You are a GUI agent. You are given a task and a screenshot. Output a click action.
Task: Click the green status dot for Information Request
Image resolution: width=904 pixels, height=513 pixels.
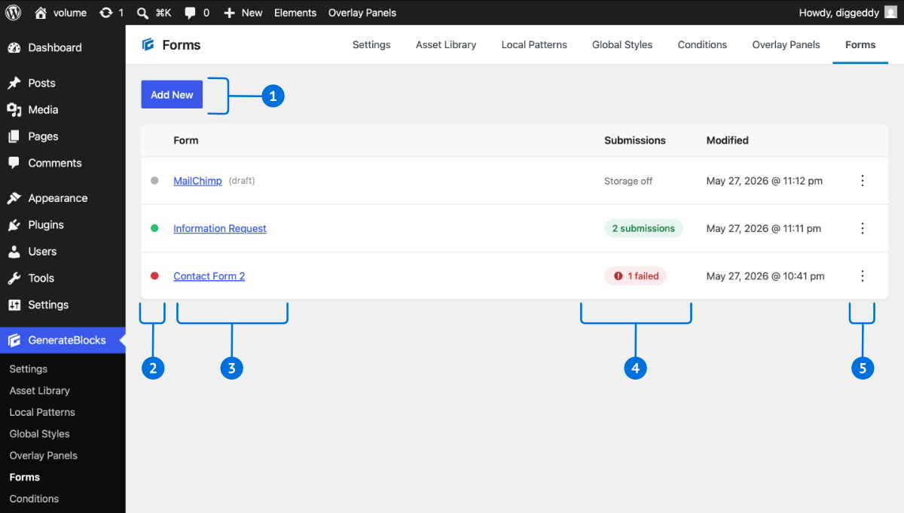pyautogui.click(x=154, y=228)
